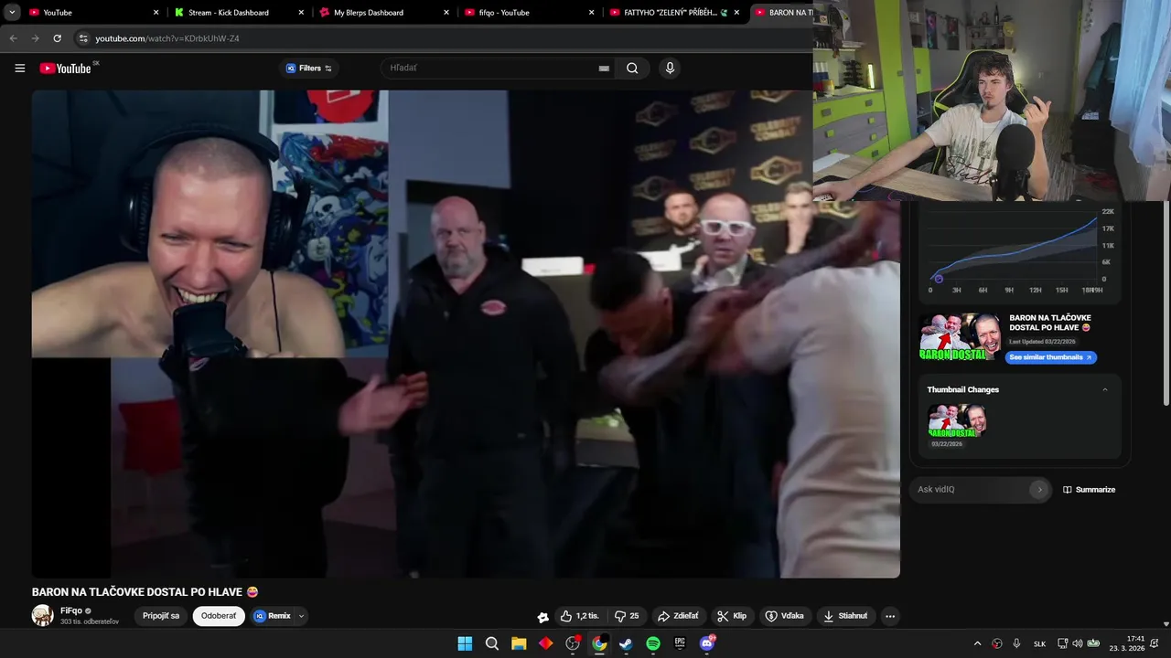Open Discord from taskbar
This screenshot has width=1171, height=658.
click(x=707, y=643)
